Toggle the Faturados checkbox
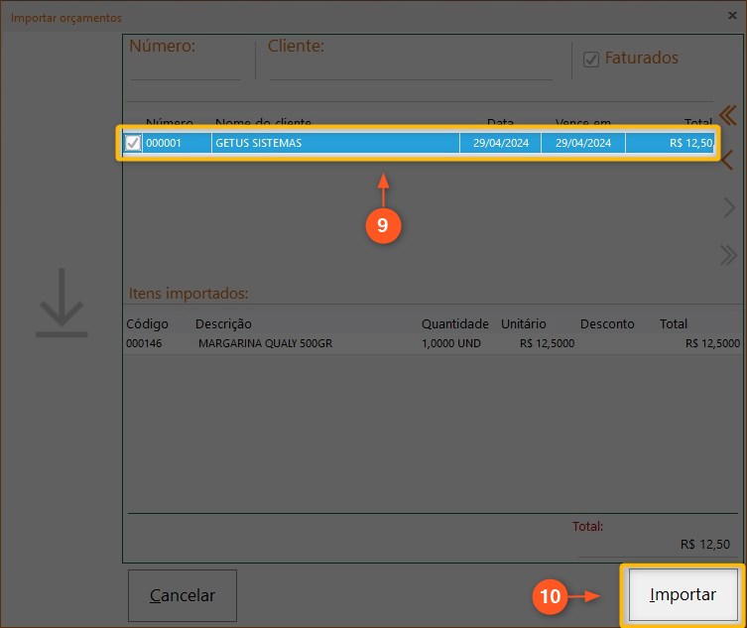The width and height of the screenshot is (747, 628). [591, 60]
